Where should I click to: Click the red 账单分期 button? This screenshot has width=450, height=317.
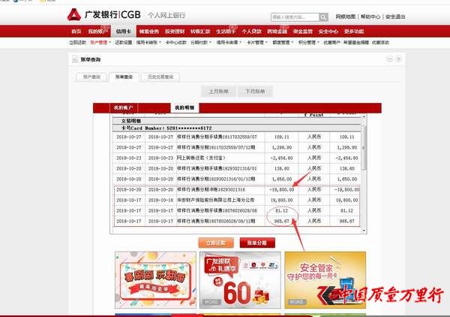(x=257, y=243)
